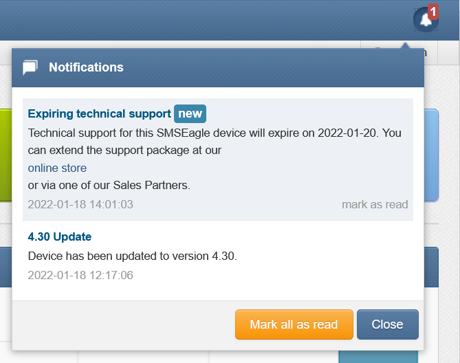This screenshot has height=363, width=460.
Task: Click the "Device has been updated" message
Action: (x=132, y=256)
